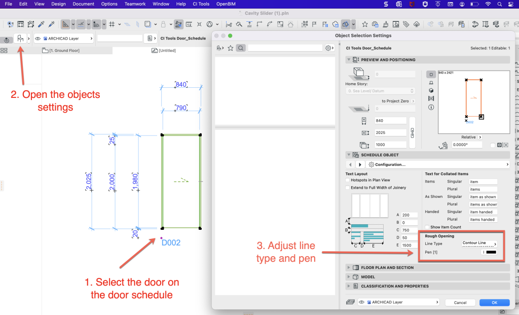The height and width of the screenshot is (315, 519).
Task: Collapse the Schedule Object panel
Action: 349,155
